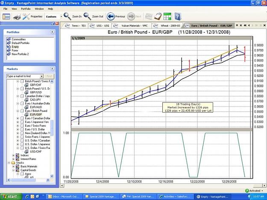Click the markets tree vertical scrollbar down arrow
This screenshot has height=200, width=267.
tap(52, 176)
